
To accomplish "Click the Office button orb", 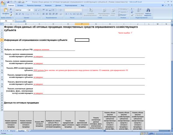I will click(x=3, y=3).
